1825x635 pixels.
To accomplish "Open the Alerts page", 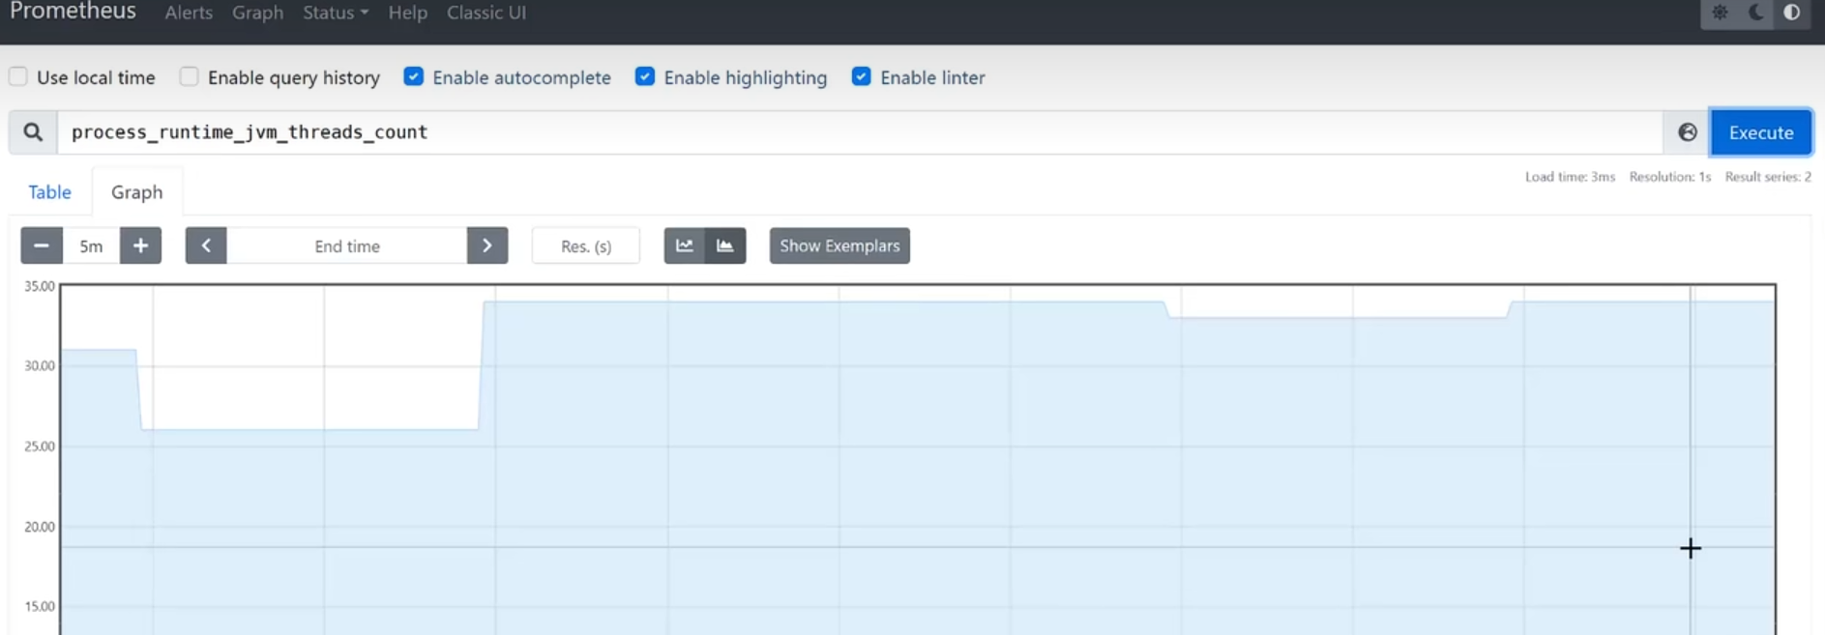I will coord(189,13).
